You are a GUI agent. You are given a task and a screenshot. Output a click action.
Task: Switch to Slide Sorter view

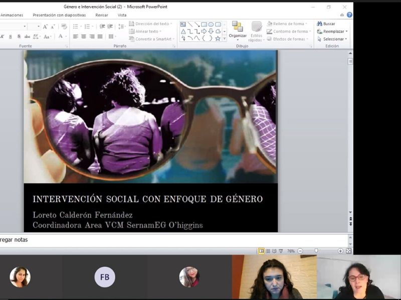click(268, 251)
